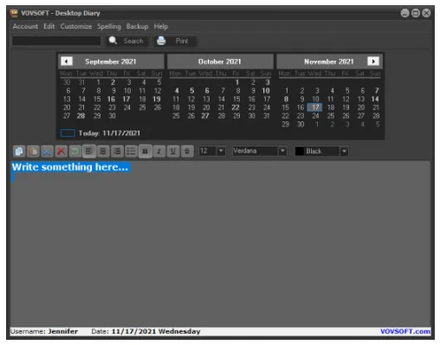Screen dimensions: 440x345
Task: Click the Cut scissors icon
Action: click(47, 151)
